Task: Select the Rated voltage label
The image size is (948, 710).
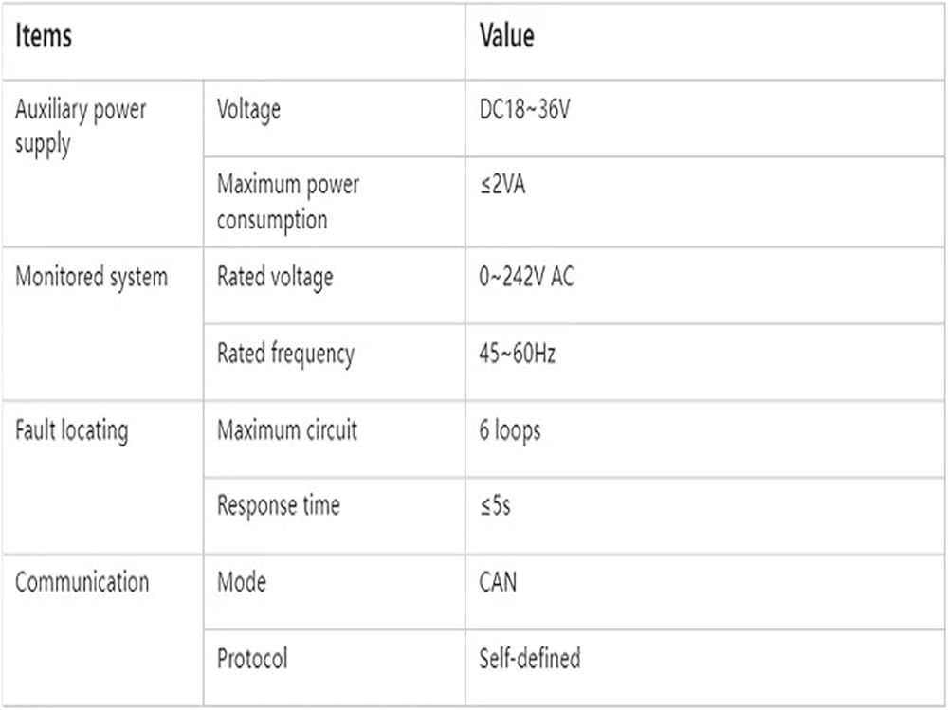Action: pos(275,278)
